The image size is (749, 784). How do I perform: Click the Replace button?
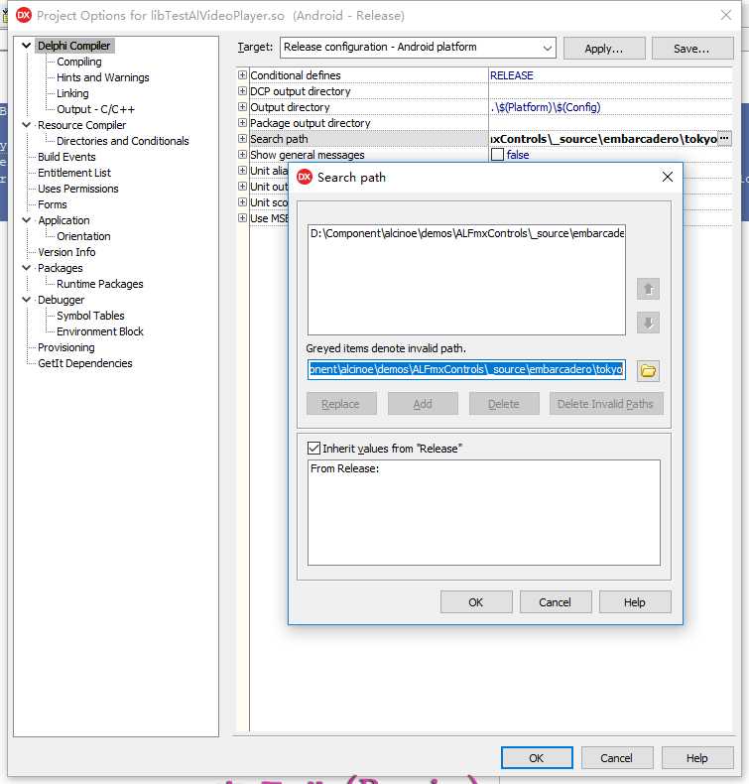point(341,404)
